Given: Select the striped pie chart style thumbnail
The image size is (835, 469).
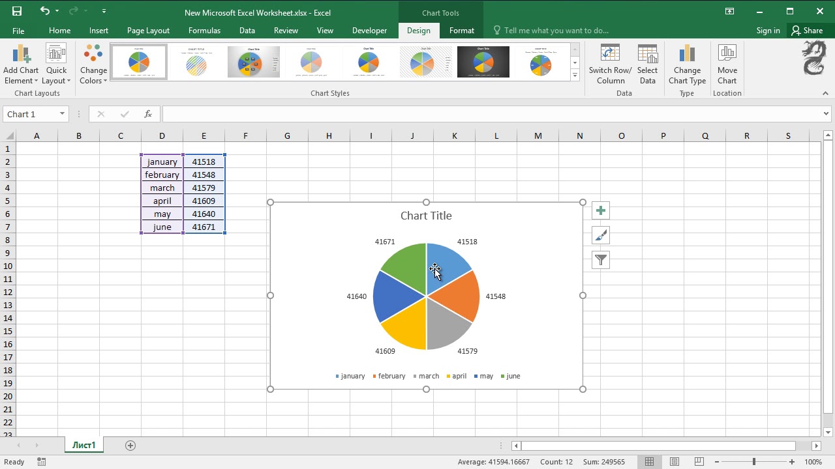Looking at the screenshot, I should point(196,62).
